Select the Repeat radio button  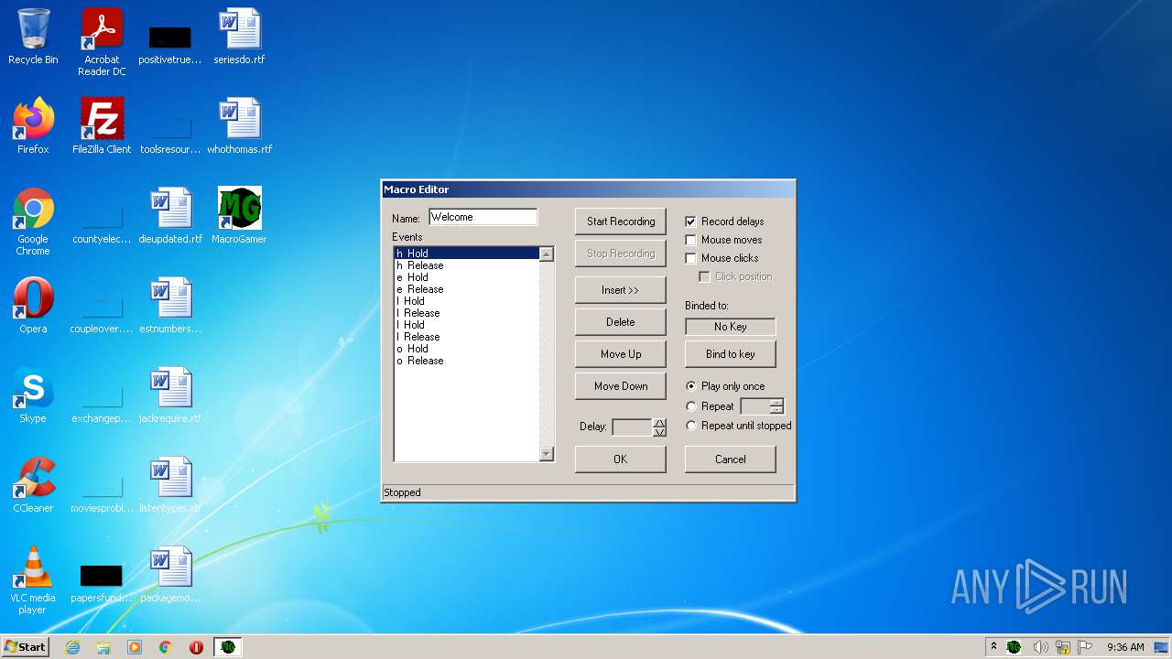click(x=691, y=406)
